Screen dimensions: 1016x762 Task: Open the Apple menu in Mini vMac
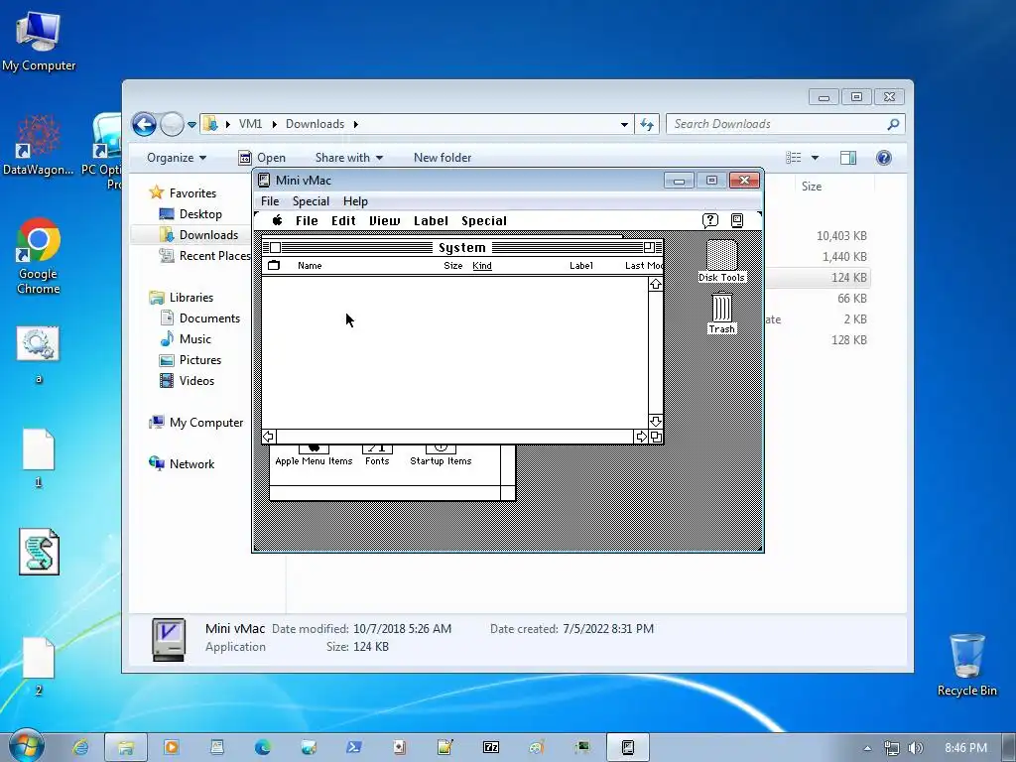click(x=278, y=220)
